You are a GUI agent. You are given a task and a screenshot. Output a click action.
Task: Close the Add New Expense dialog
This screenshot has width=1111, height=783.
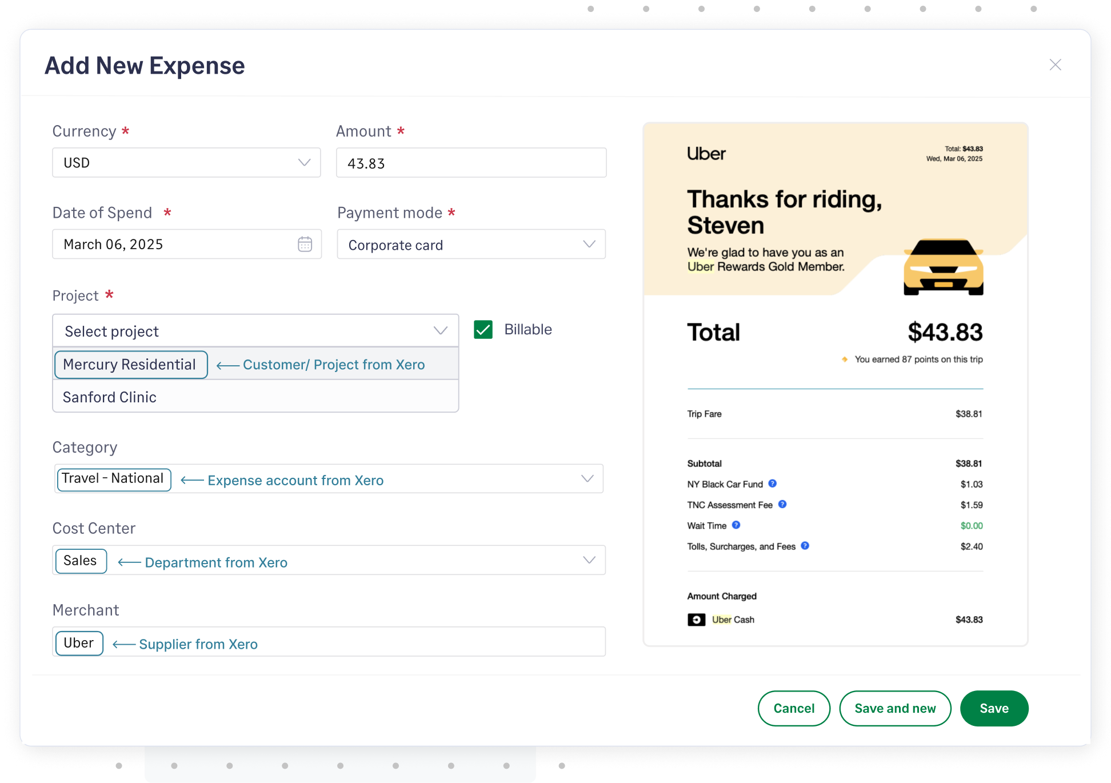[1055, 65]
